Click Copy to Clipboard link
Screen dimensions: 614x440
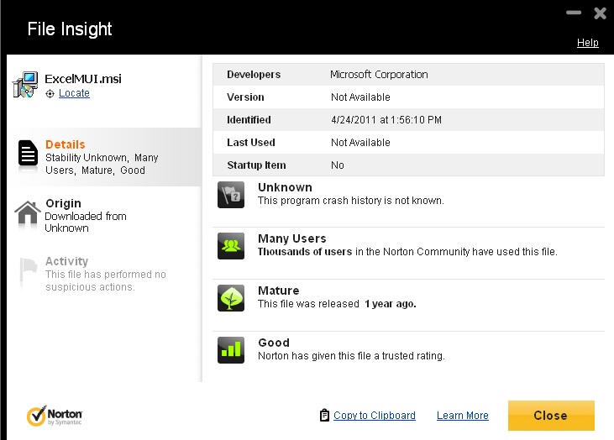tap(375, 416)
